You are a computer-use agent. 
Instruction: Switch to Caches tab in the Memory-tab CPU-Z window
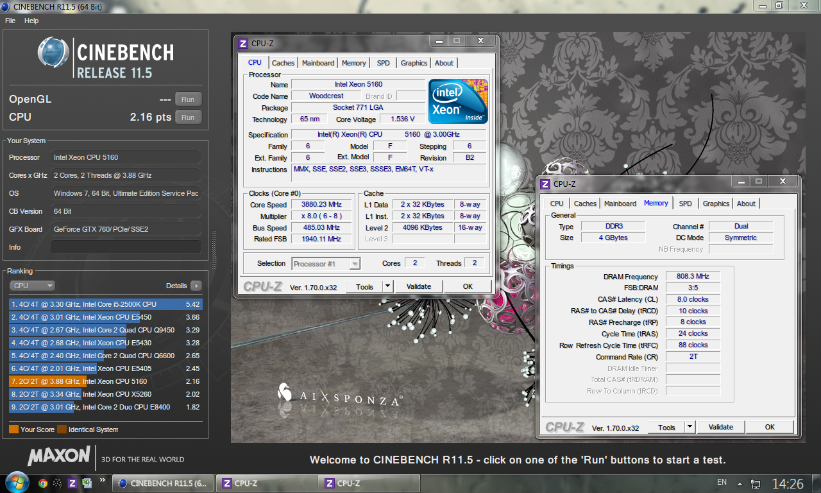coord(585,203)
